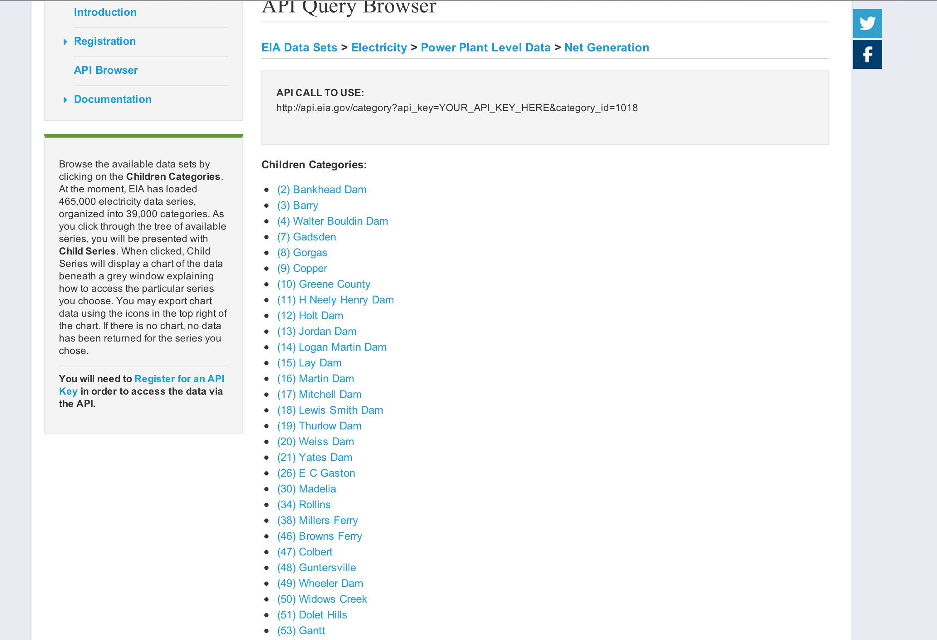Go to API Browser in sidebar
The width and height of the screenshot is (937, 640).
[105, 70]
